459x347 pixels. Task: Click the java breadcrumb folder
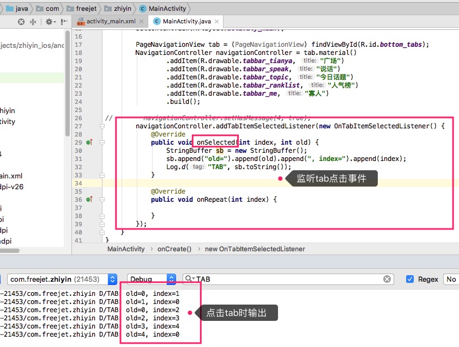tap(17, 9)
